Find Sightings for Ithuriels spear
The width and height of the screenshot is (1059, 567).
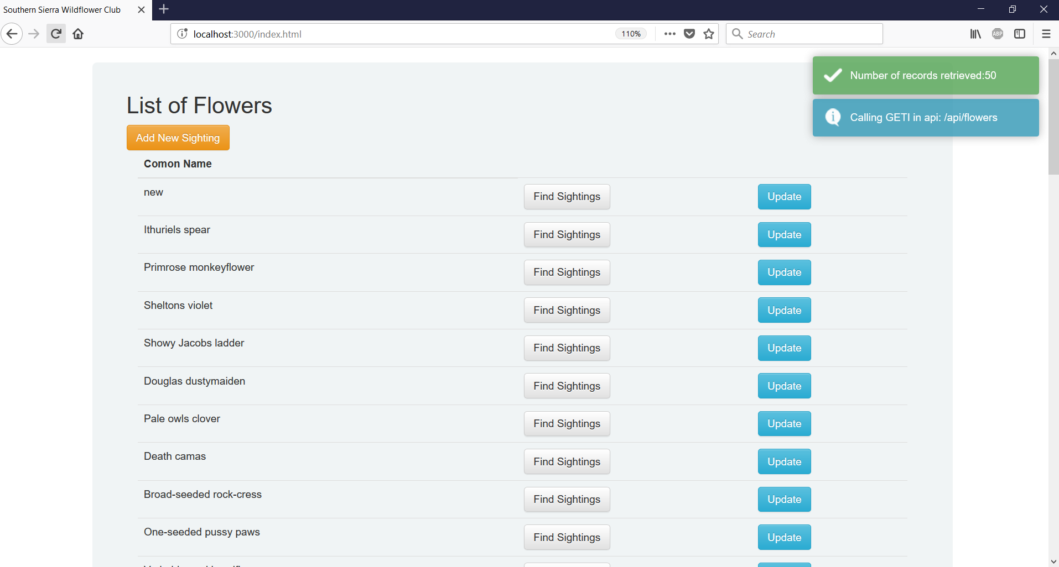567,235
